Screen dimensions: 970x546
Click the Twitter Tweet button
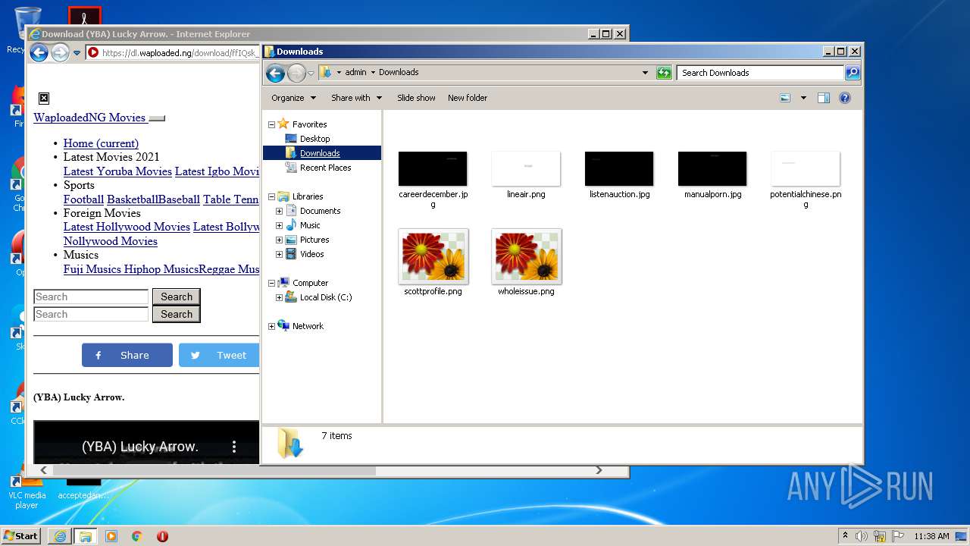tap(219, 355)
